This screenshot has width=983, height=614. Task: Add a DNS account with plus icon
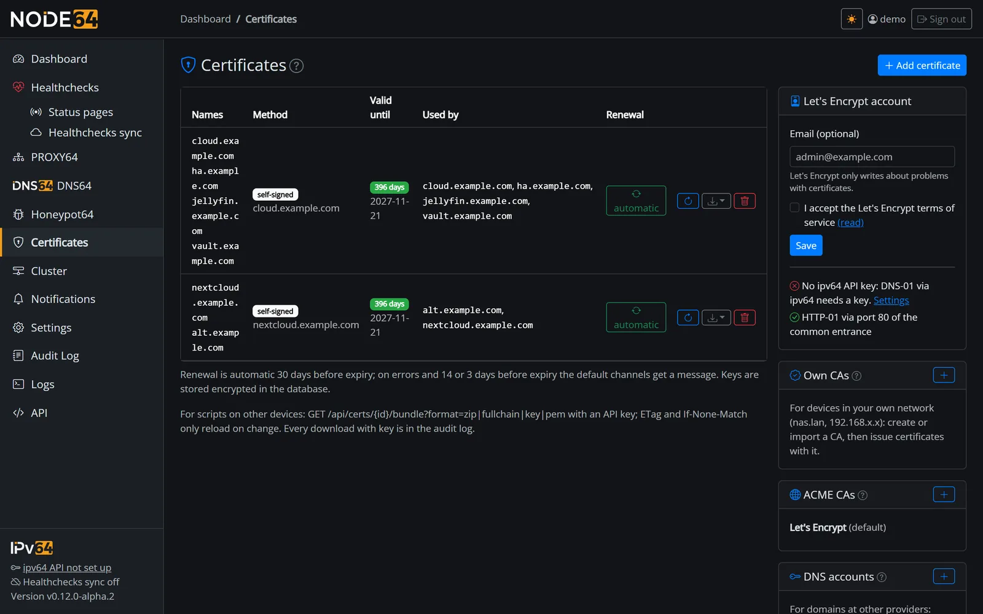coord(944,576)
